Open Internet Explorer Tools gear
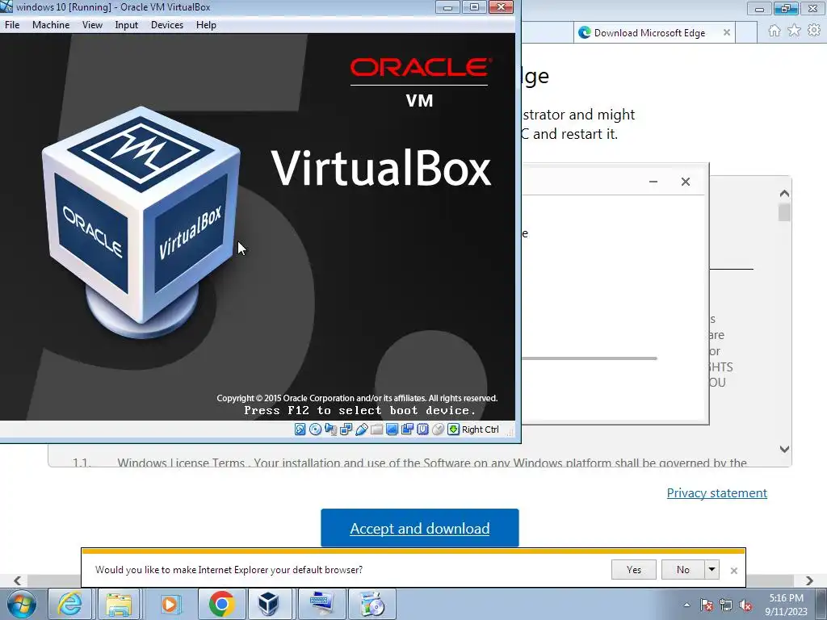 click(814, 31)
